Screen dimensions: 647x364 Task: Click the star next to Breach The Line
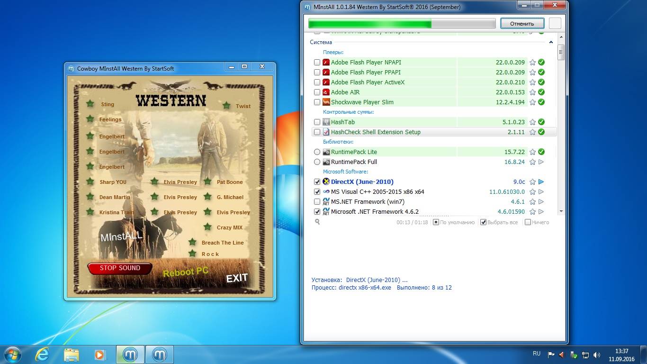(x=192, y=242)
